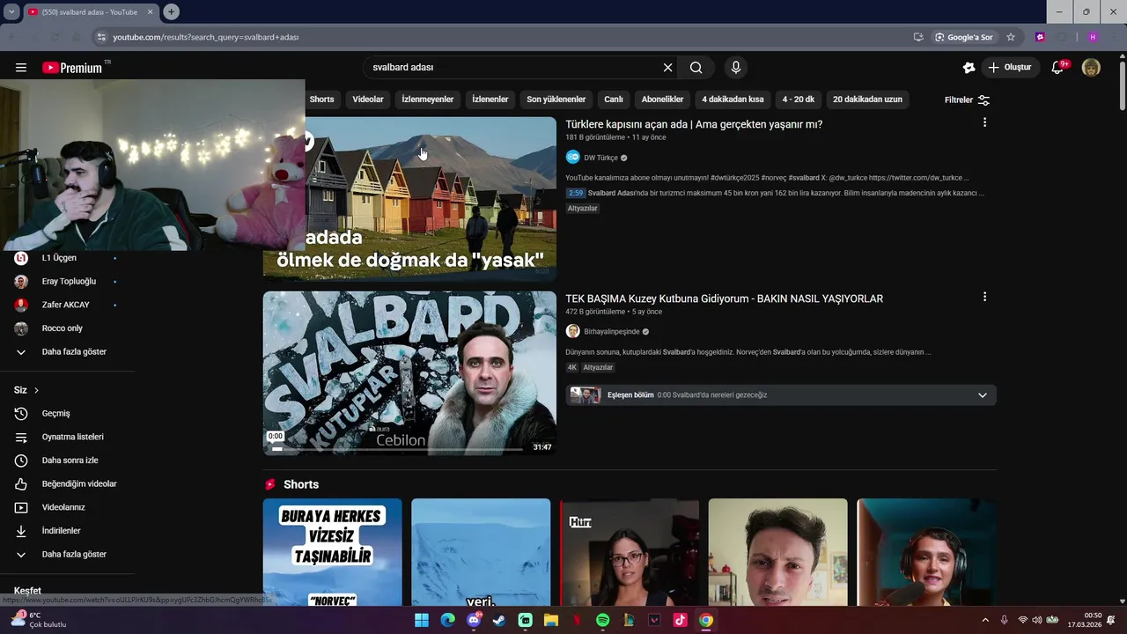Open the account avatar menu
Image resolution: width=1127 pixels, height=634 pixels.
click(x=1091, y=68)
